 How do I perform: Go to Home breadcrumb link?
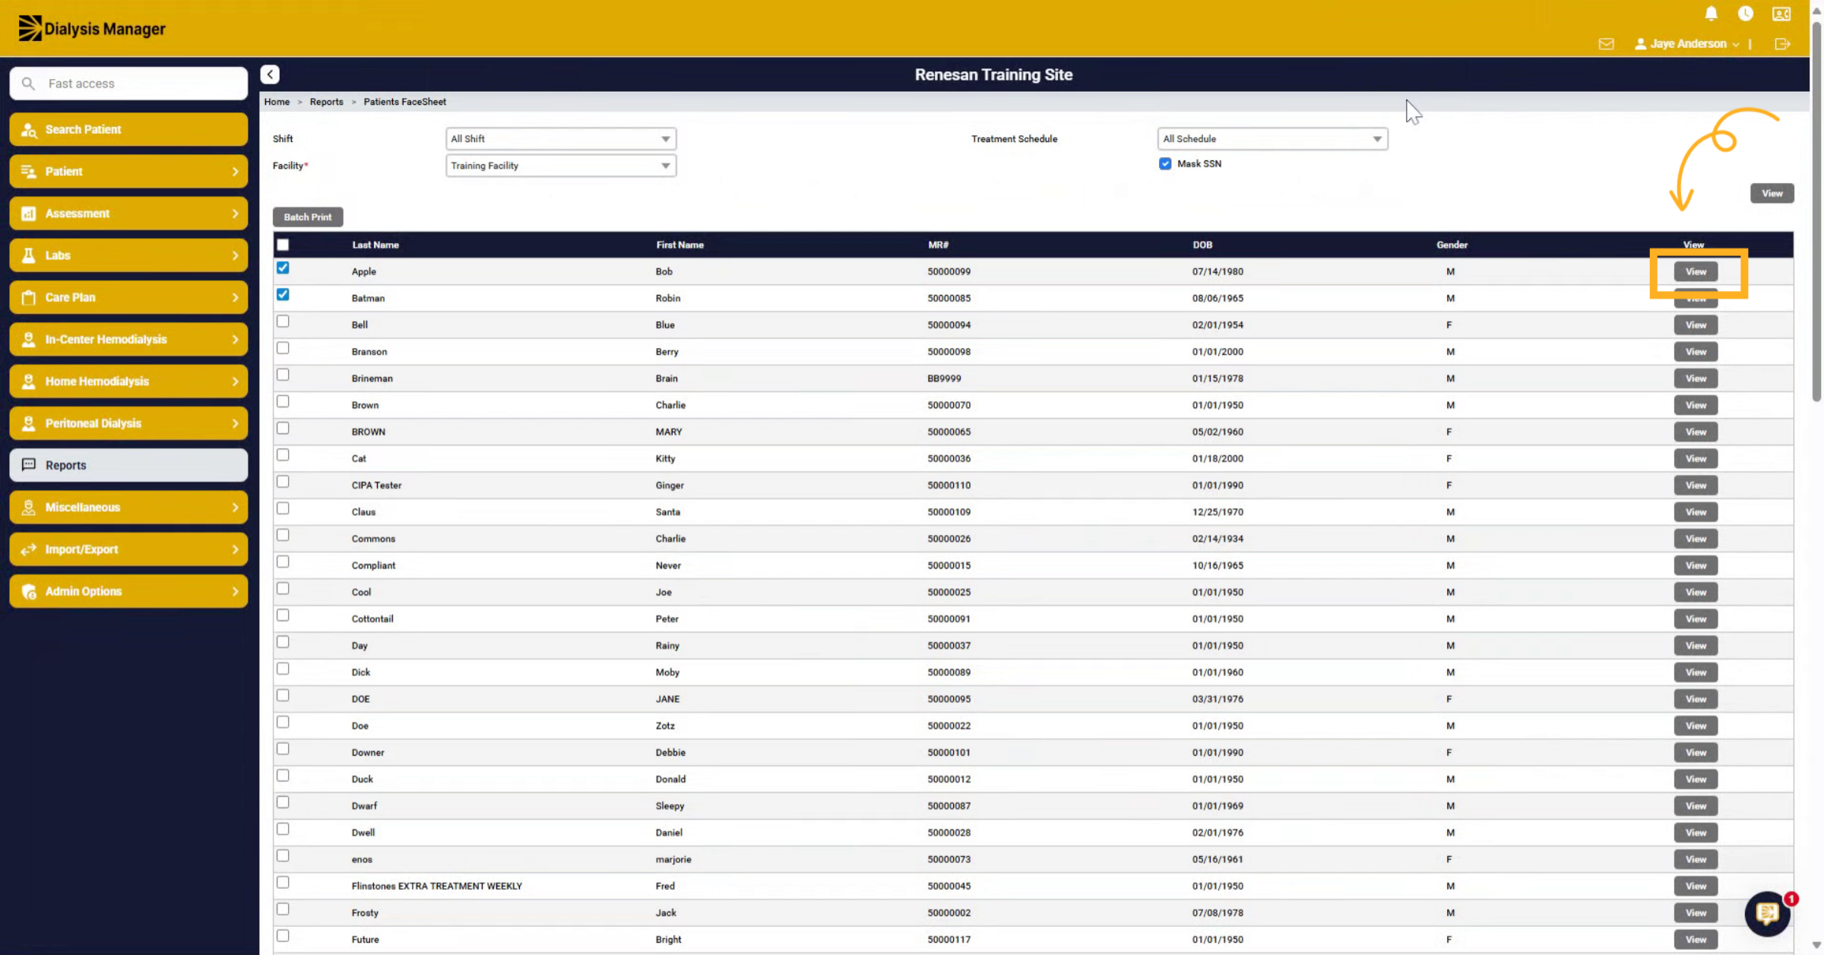277,102
